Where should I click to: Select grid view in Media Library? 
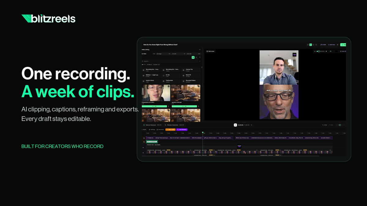tap(193, 57)
